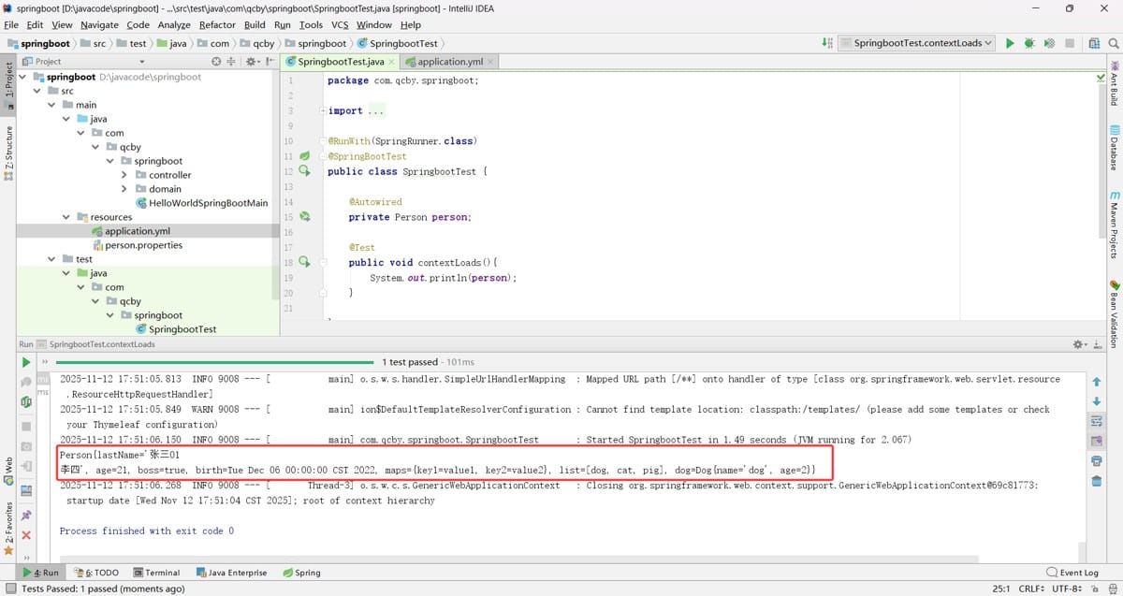Expand the controller package folder
Screen dimensions: 1123x596
coord(124,175)
